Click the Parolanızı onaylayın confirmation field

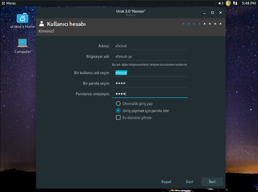(x=150, y=94)
